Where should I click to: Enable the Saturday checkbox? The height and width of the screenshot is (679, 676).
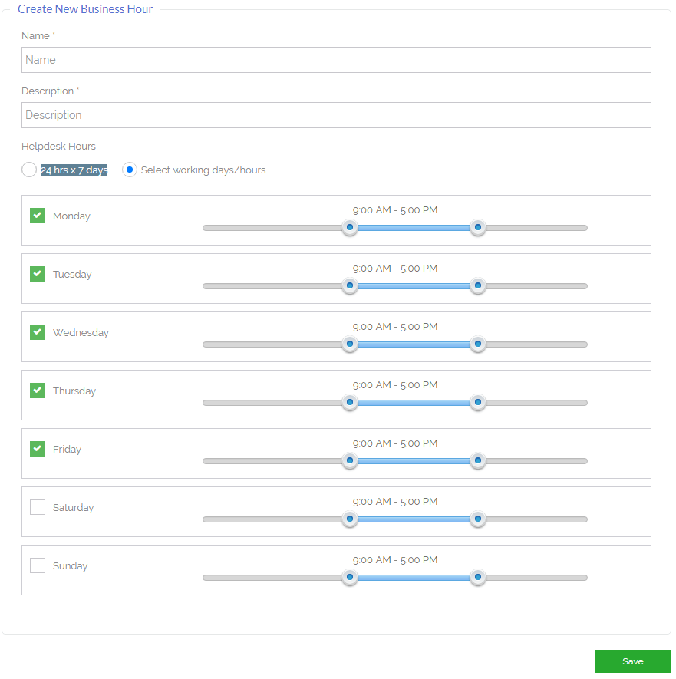(38, 507)
